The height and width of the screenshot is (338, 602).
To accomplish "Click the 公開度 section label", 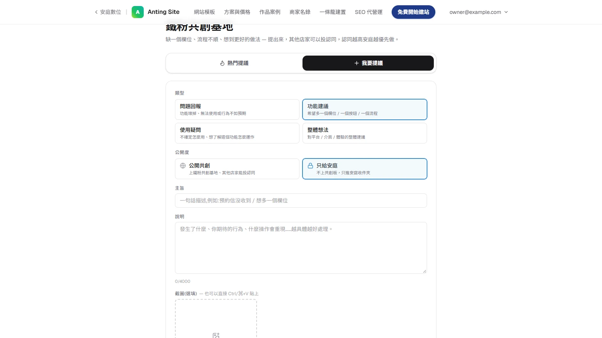I will point(182,152).
